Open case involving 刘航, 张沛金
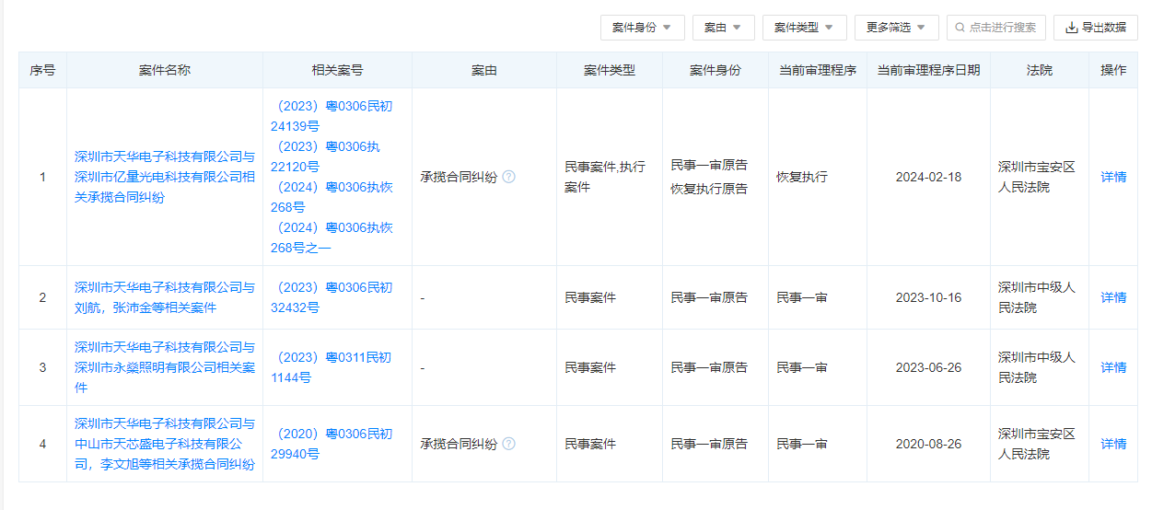Screen dimensions: 1152x510 pyautogui.click(x=164, y=297)
